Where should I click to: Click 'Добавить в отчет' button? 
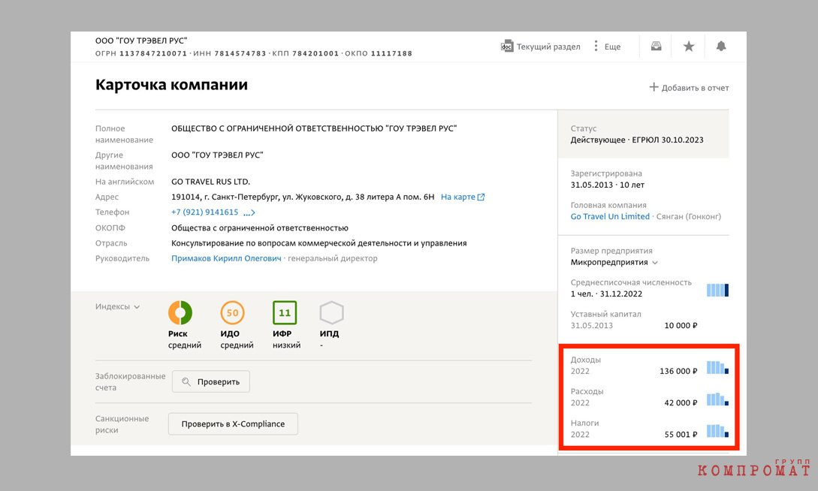click(689, 88)
